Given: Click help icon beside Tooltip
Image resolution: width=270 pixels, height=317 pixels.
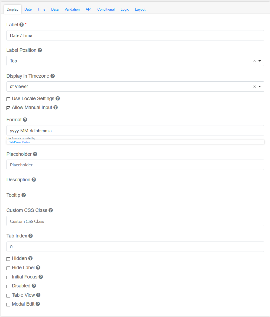Looking at the screenshot, I should pos(24,195).
